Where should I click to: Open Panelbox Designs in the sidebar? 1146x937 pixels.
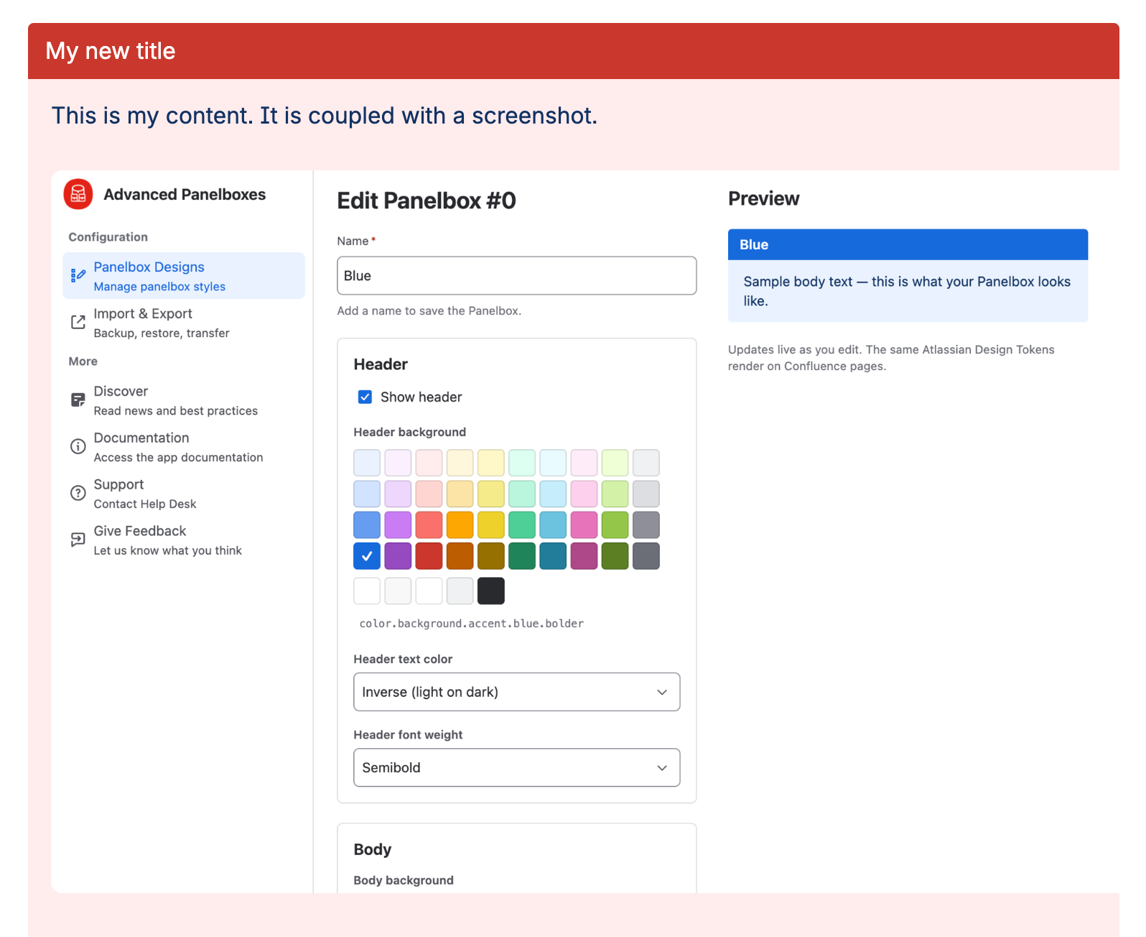[184, 276]
